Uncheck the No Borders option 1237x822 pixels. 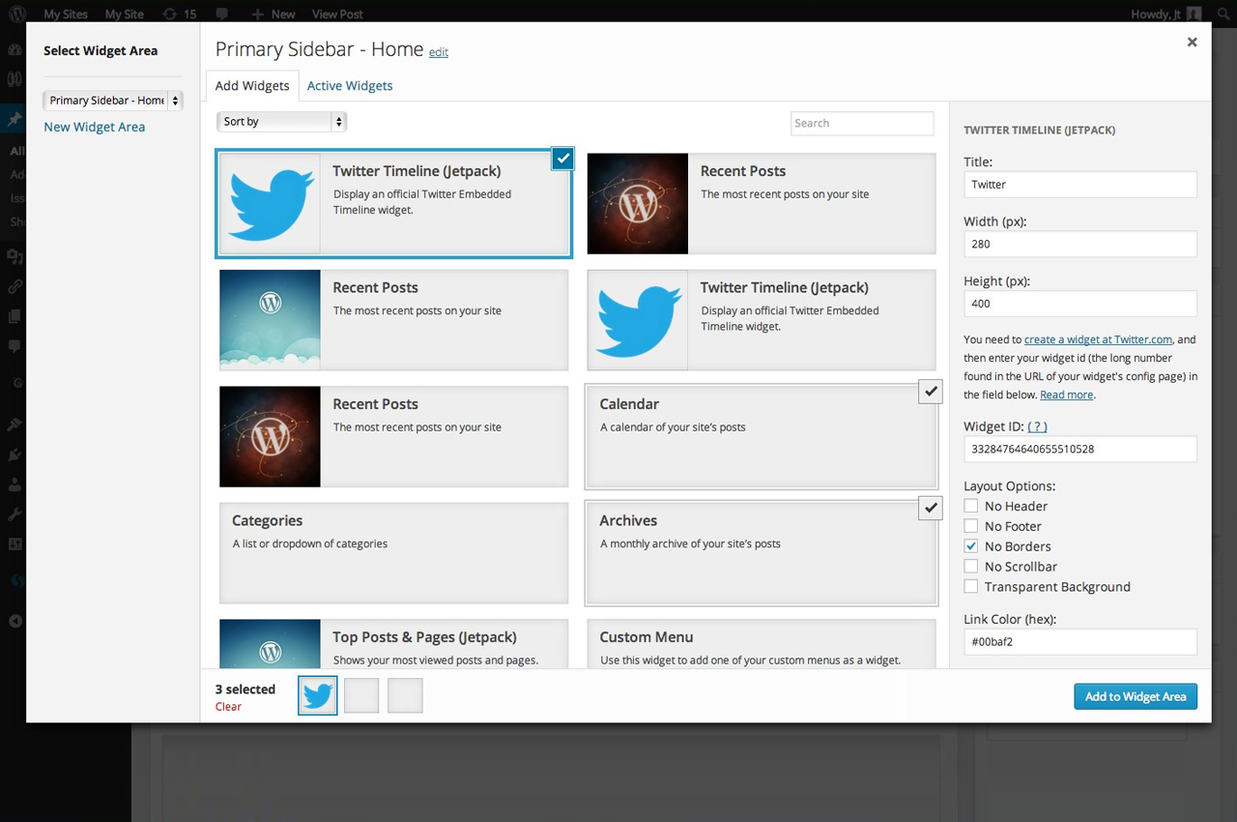pyautogui.click(x=971, y=546)
